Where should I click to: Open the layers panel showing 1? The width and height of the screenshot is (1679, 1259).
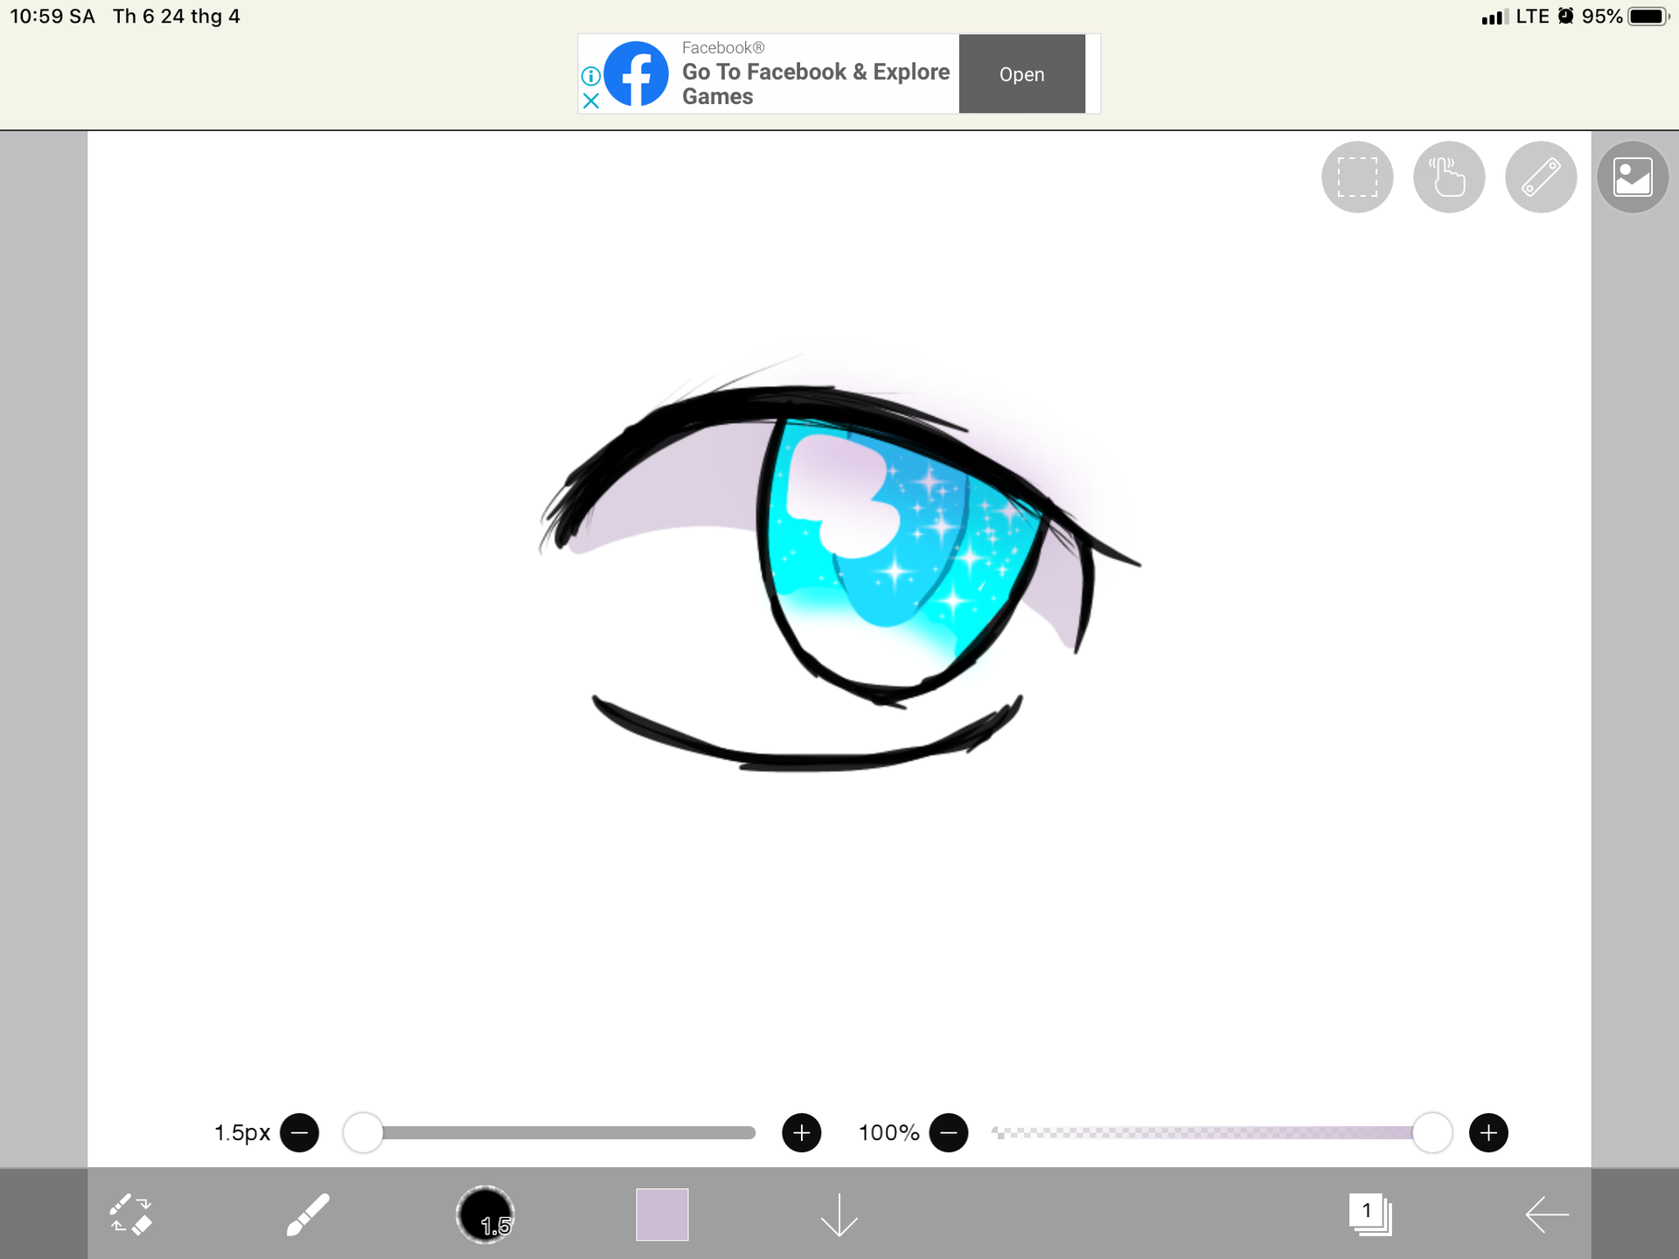coord(1369,1214)
